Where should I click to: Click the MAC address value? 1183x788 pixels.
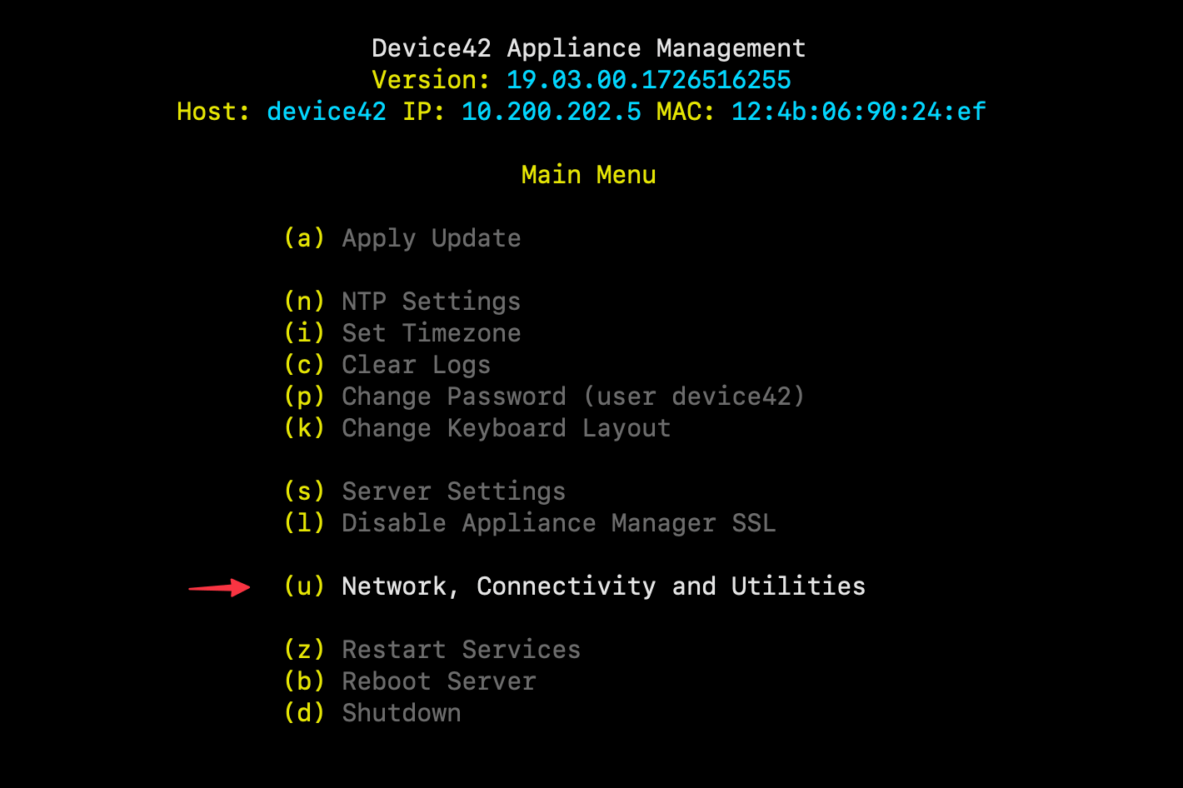[857, 111]
